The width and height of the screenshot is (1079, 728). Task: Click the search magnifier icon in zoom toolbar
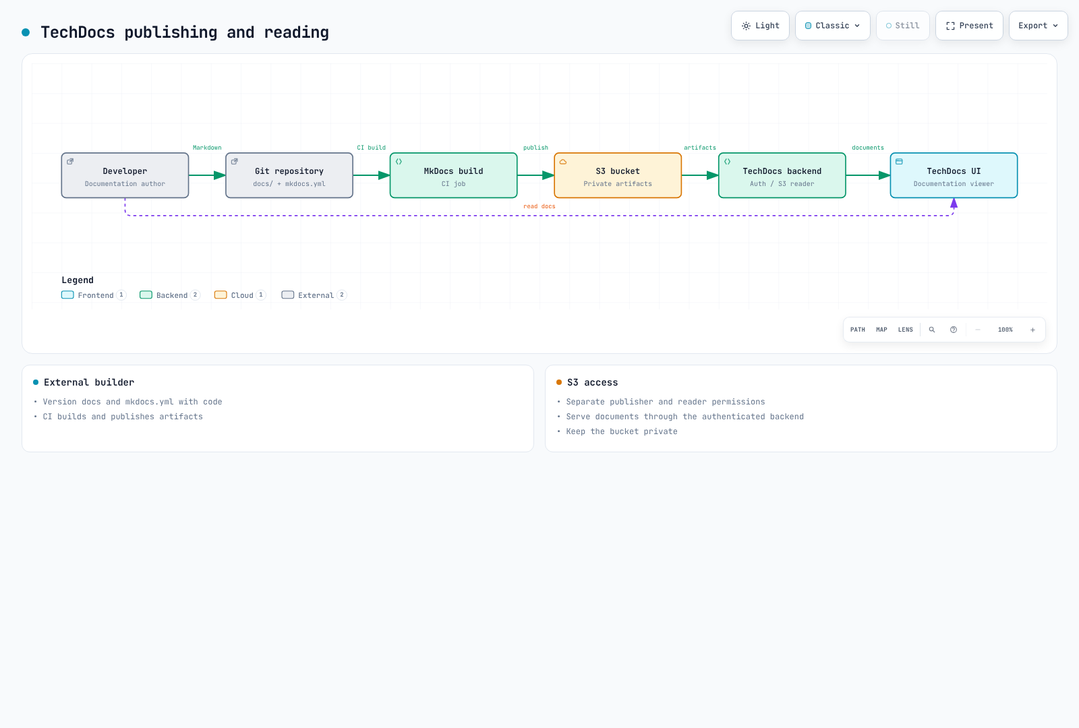[932, 330]
